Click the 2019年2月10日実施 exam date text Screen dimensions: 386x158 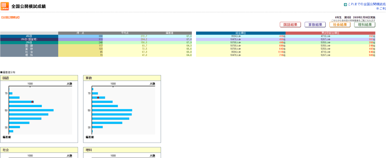coord(364,17)
